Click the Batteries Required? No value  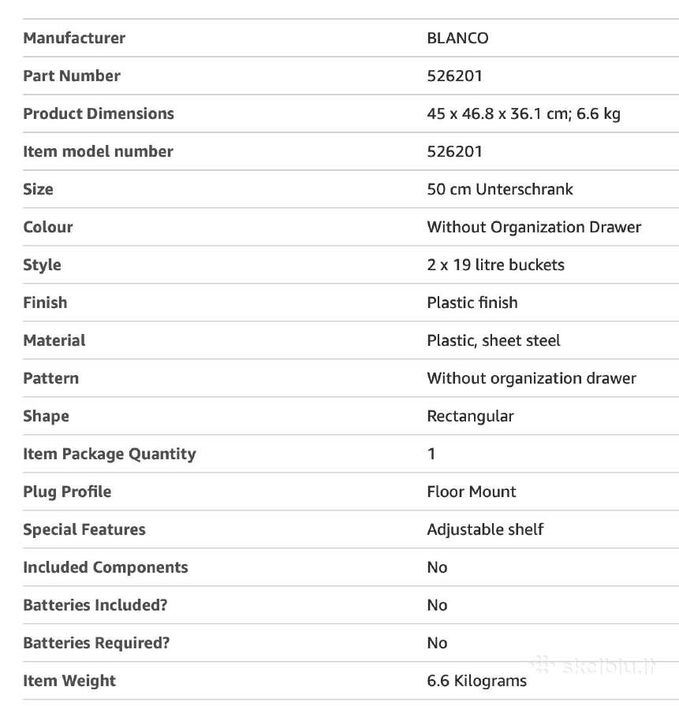coord(437,643)
